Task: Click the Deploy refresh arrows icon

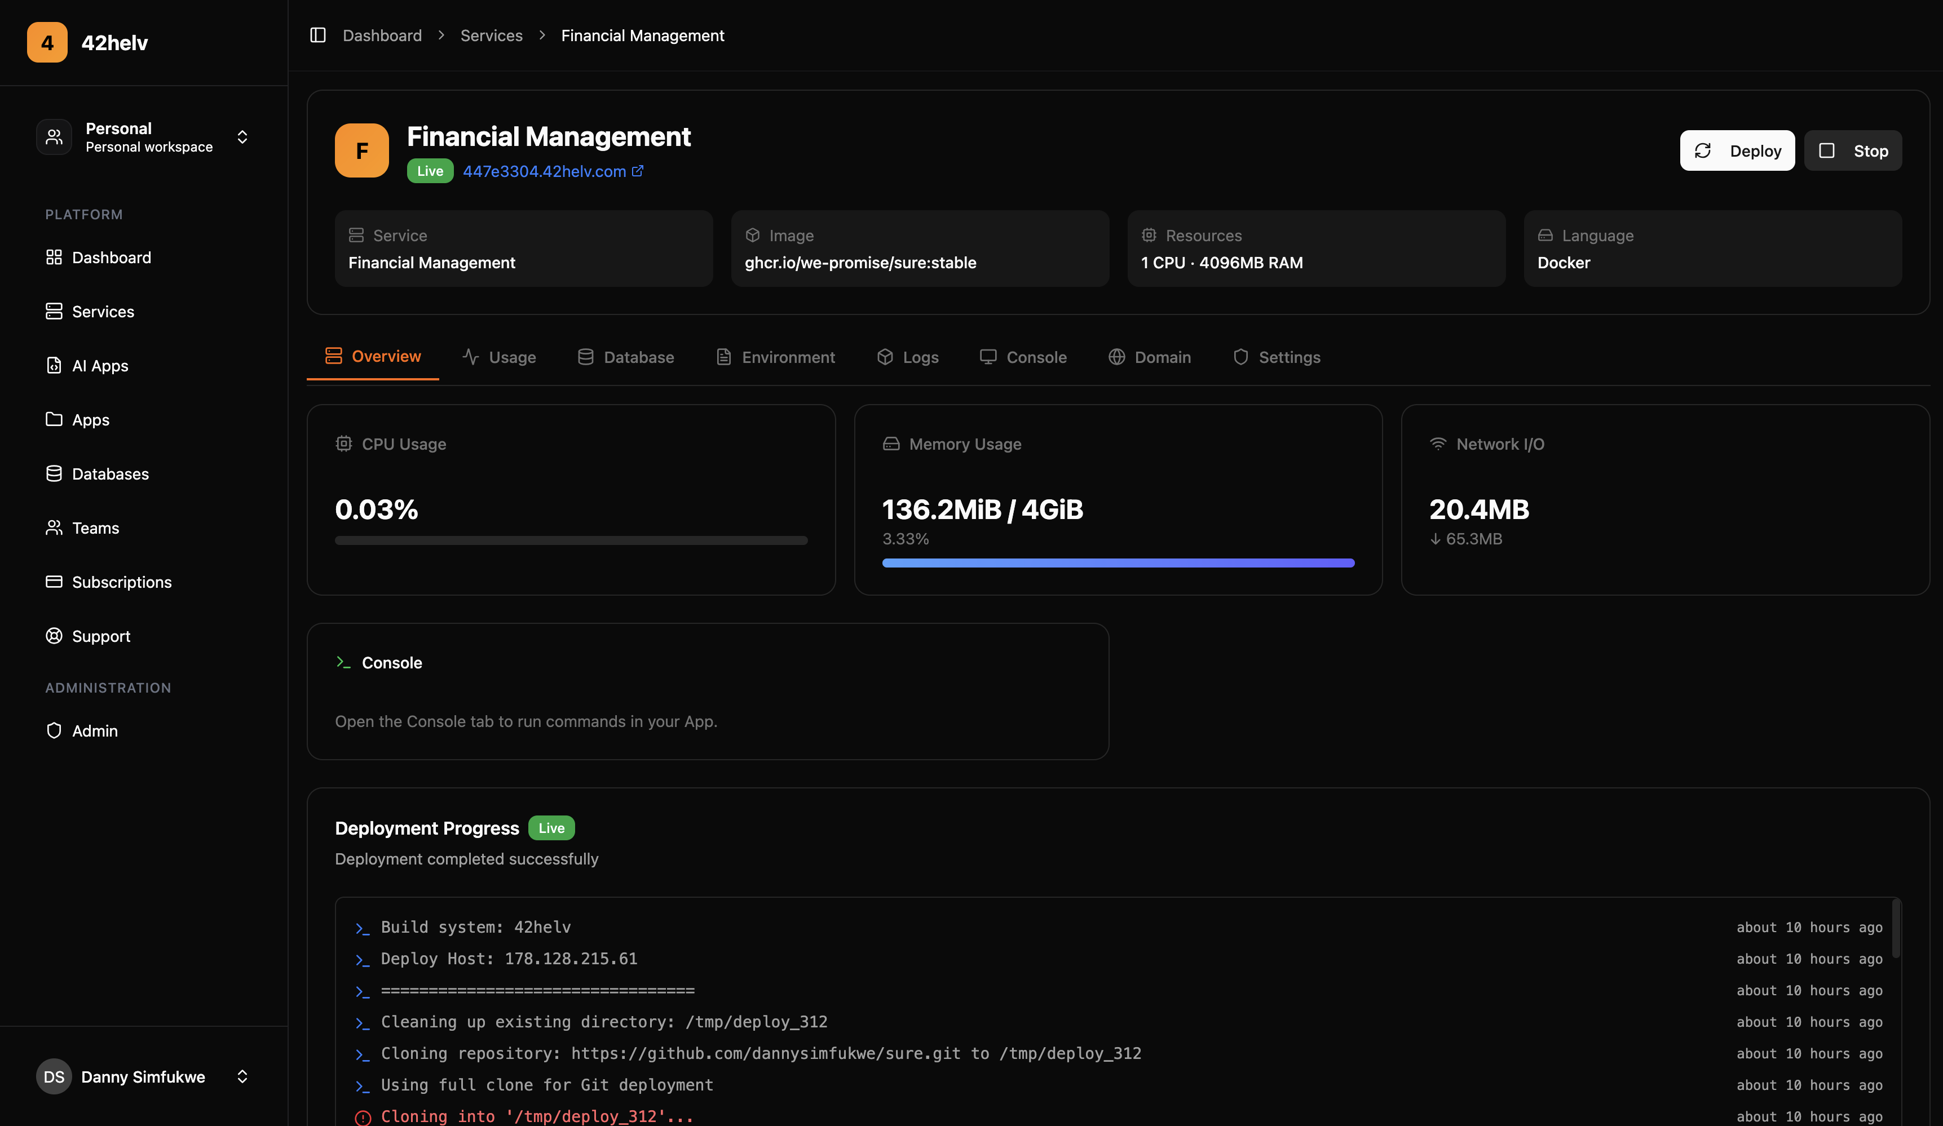Action: (x=1702, y=151)
